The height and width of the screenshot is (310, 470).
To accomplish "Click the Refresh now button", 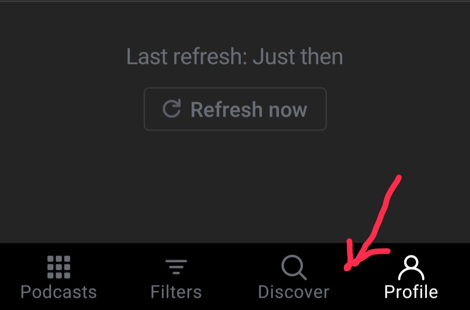I will point(235,109).
